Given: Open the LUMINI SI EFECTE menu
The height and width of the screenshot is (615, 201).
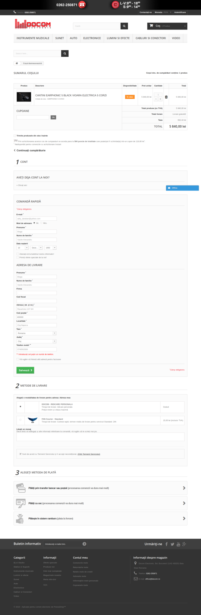Looking at the screenshot, I should (118, 38).
